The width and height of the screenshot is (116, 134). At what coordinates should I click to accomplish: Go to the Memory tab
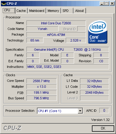tap(53, 11)
